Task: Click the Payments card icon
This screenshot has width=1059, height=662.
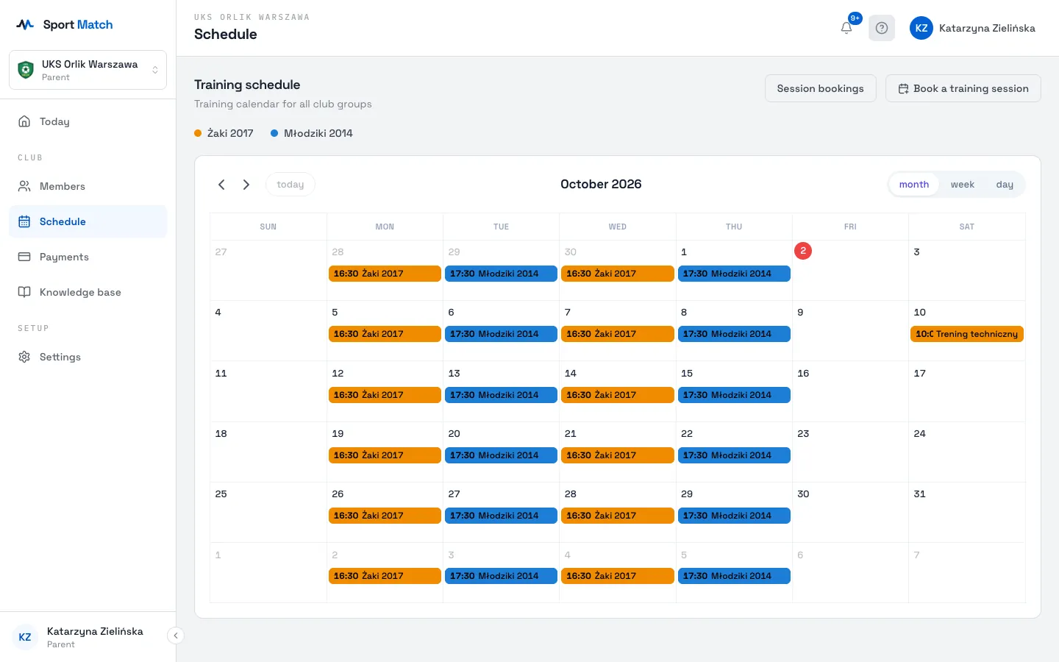Action: 24,257
